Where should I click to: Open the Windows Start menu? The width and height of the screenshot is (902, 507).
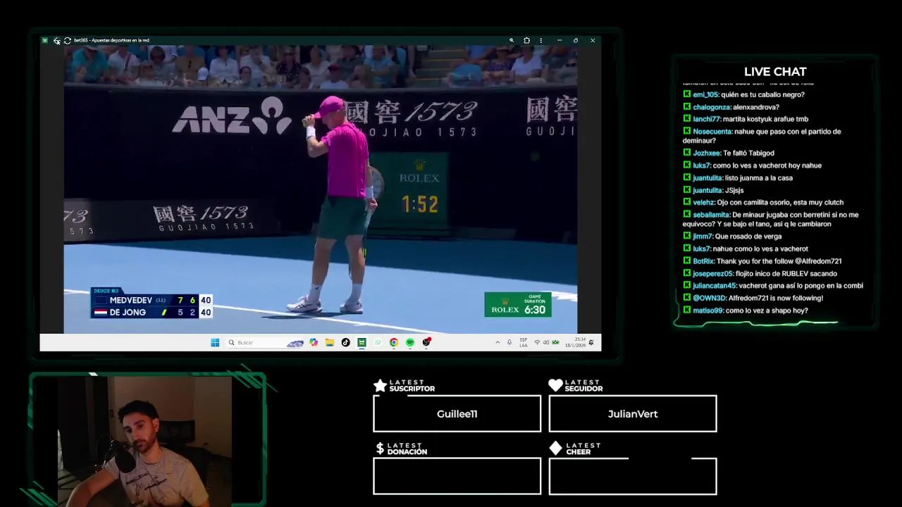215,343
